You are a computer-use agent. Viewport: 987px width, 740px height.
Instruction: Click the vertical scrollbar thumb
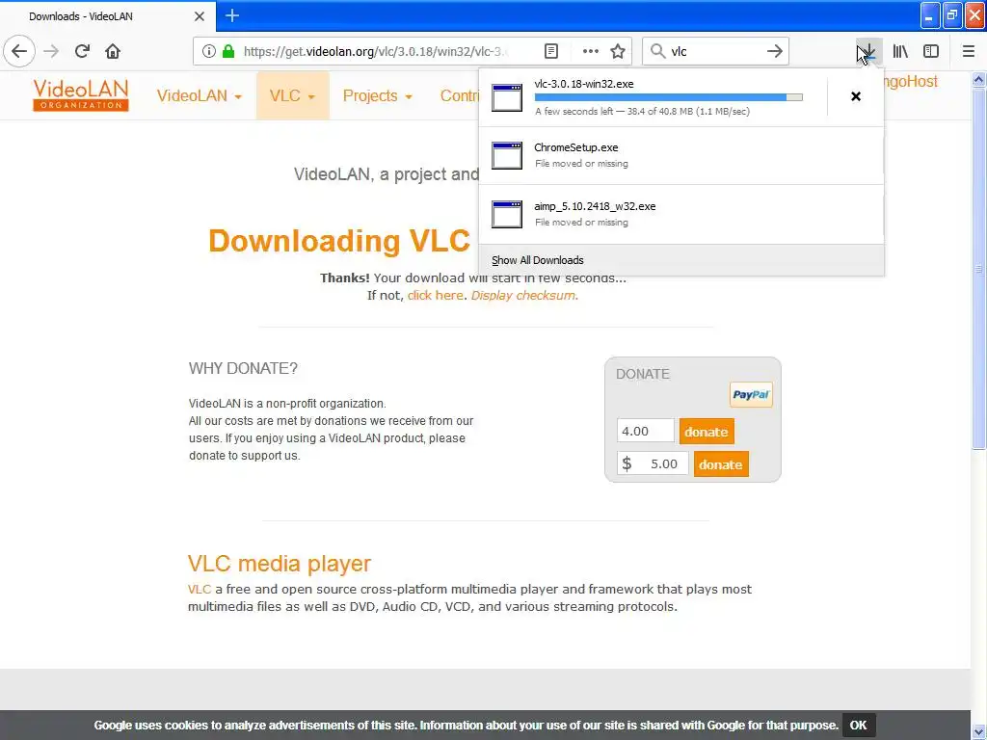pos(978,269)
